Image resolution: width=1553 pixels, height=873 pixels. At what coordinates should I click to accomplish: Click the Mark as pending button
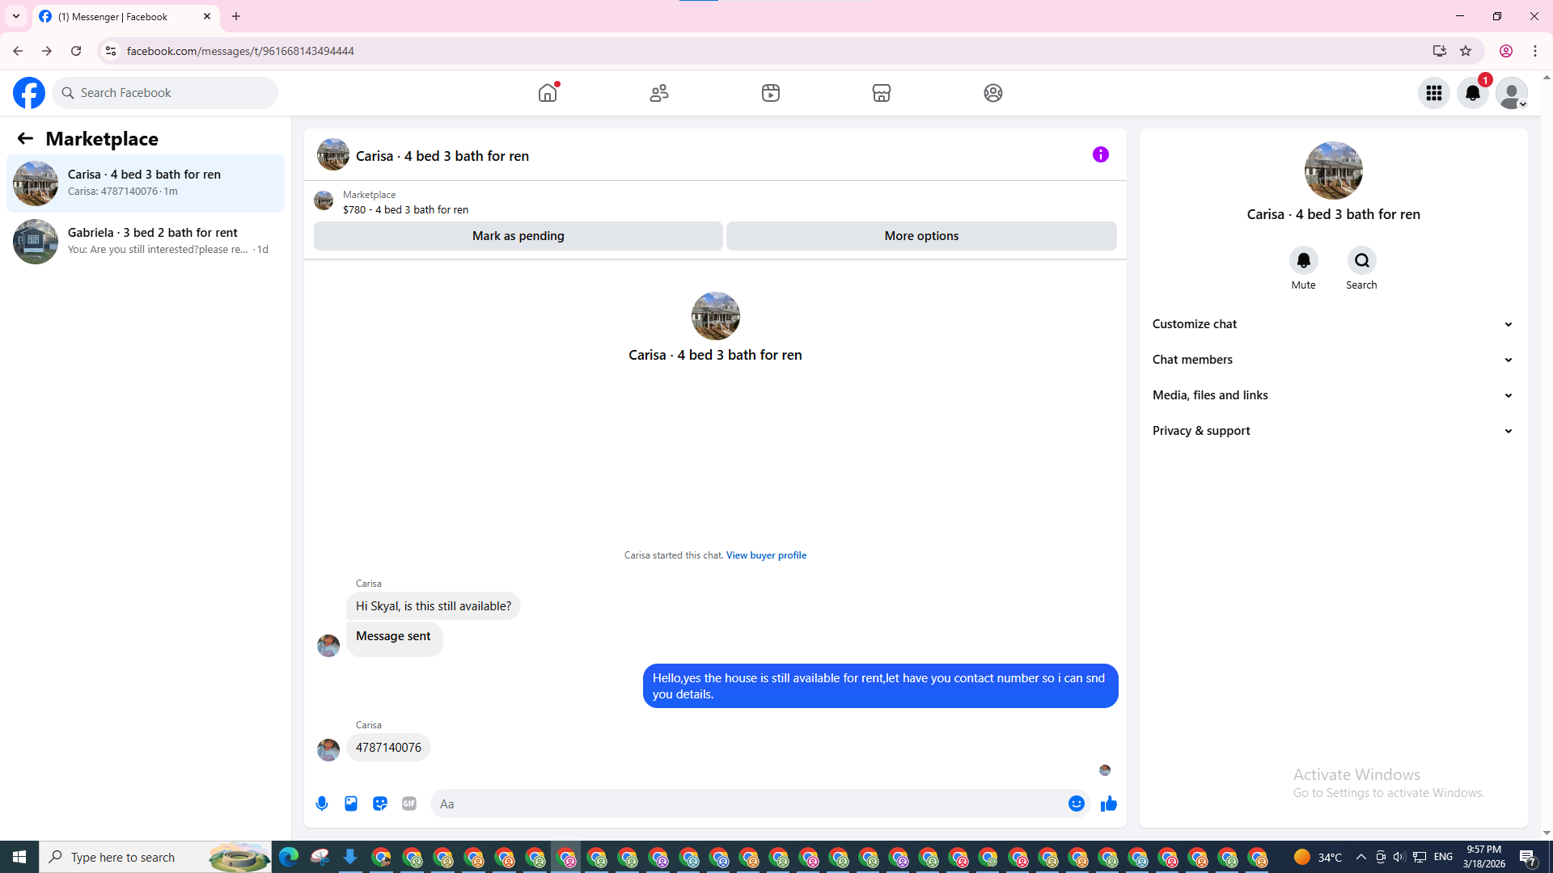(x=518, y=236)
